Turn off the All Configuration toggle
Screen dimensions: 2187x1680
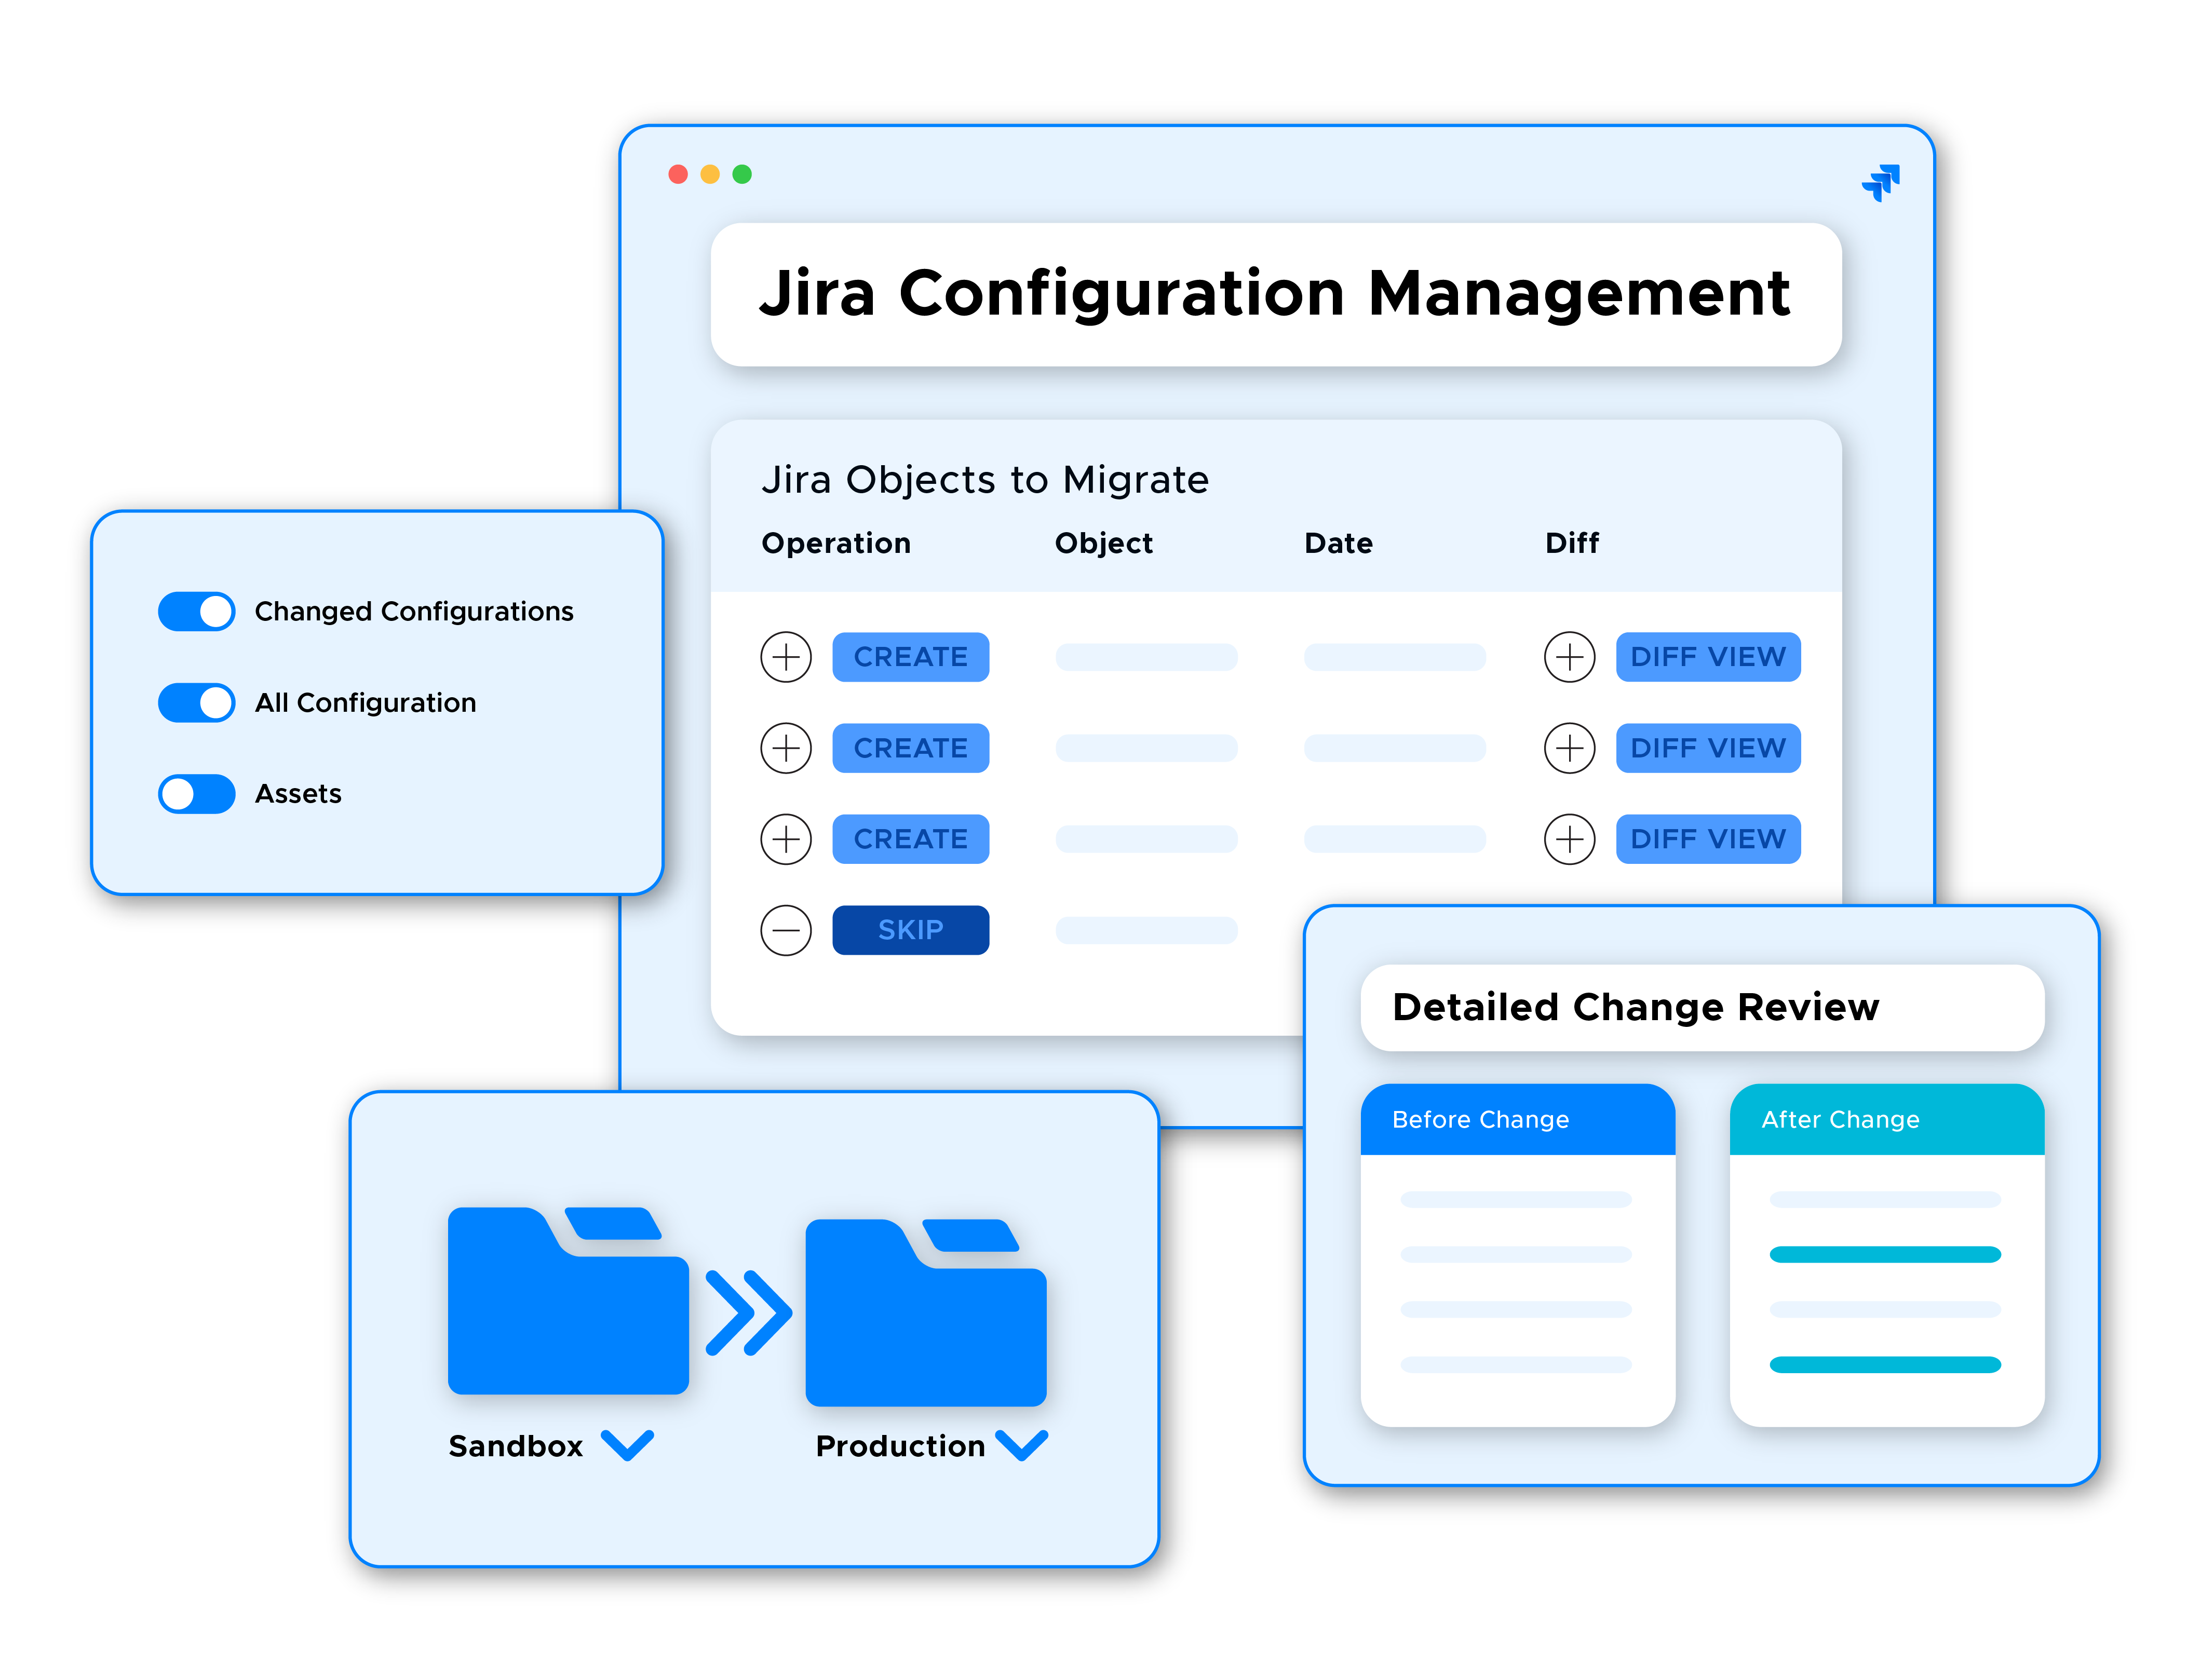(x=197, y=702)
